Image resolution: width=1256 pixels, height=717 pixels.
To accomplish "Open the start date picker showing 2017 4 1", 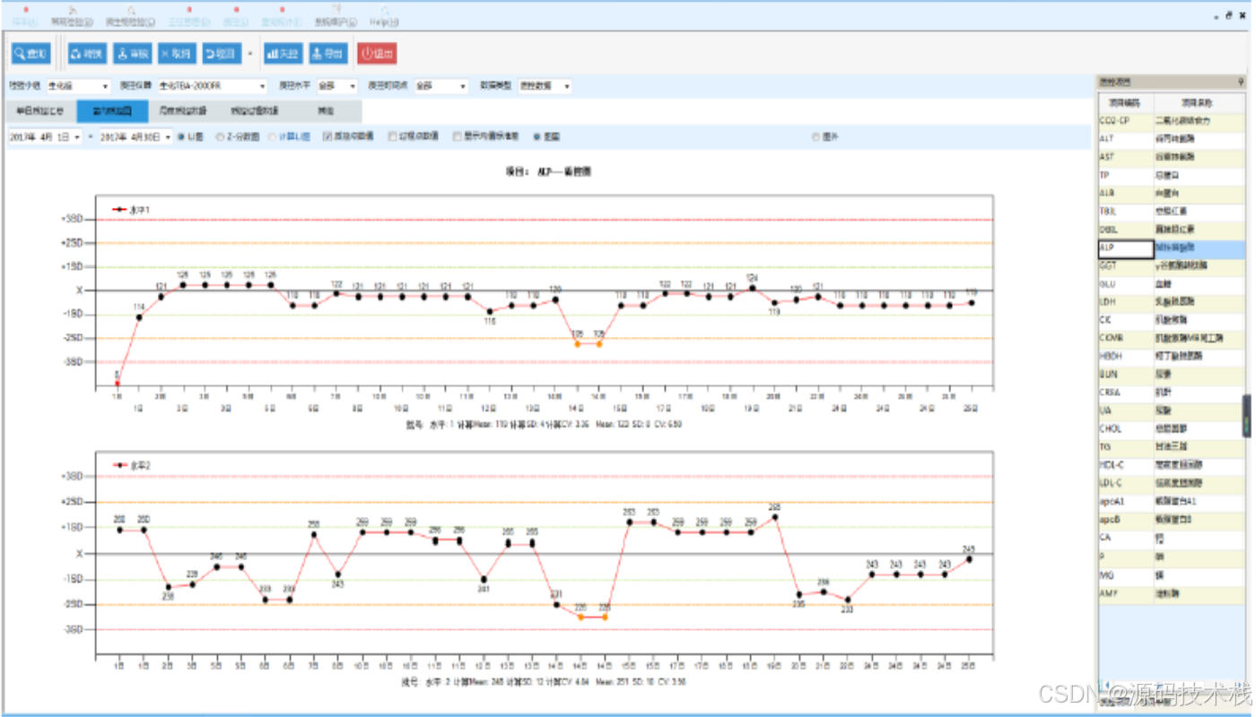I will tap(45, 137).
